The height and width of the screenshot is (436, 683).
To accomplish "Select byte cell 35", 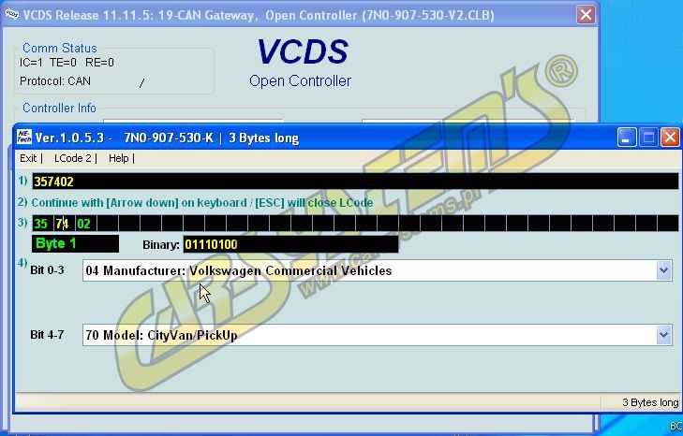I will tap(41, 224).
